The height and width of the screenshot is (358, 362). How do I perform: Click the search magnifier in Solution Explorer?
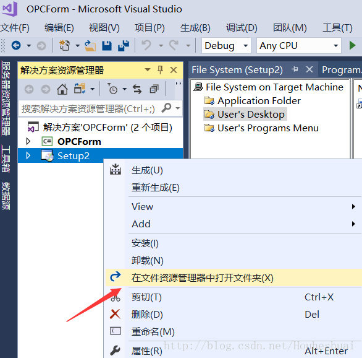[x=166, y=108]
